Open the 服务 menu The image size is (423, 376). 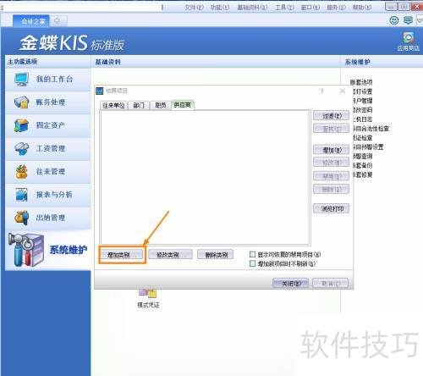point(336,7)
